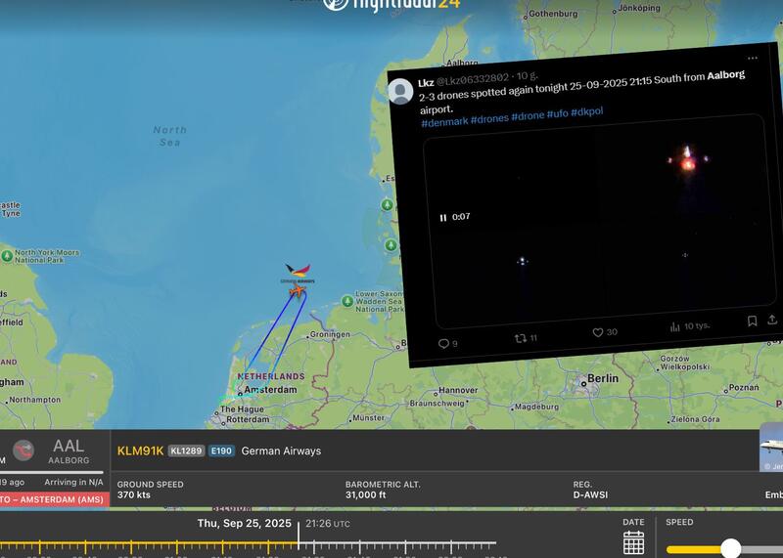Open the aircraft photo thumbnail
The height and width of the screenshot is (558, 783).
pyautogui.click(x=771, y=448)
